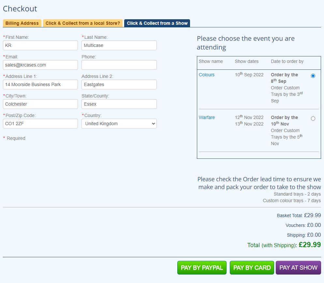The height and width of the screenshot is (283, 324).
Task: Click into the First Name field
Action: pos(40,45)
